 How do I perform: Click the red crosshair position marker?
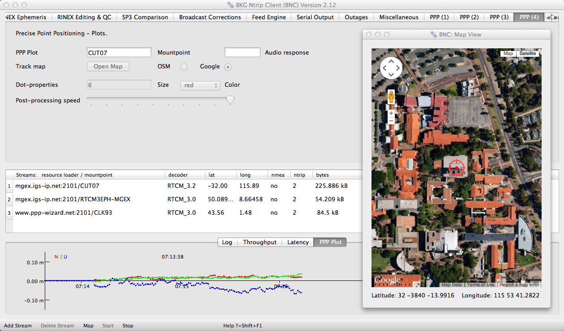pos(457,167)
